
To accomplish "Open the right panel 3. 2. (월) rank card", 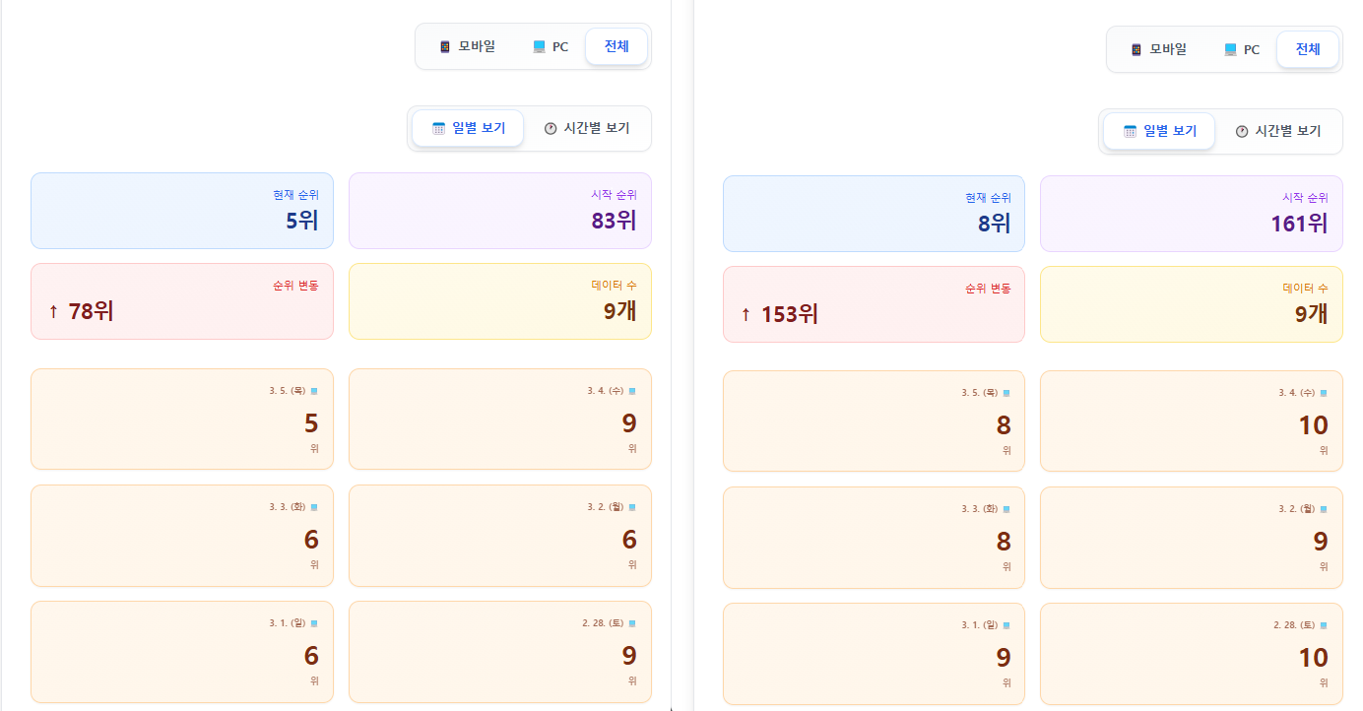I will click(1191, 538).
